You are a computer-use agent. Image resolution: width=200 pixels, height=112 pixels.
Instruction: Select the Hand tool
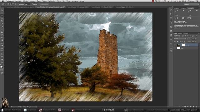[x=2, y=59]
